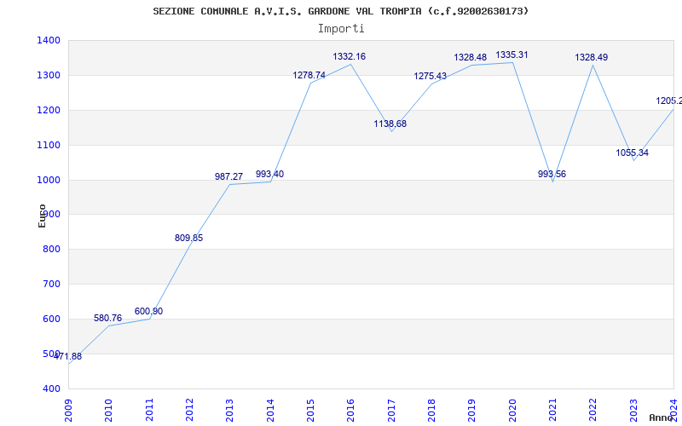Select the 471.88 data label
682x426 pixels.
[x=67, y=356]
